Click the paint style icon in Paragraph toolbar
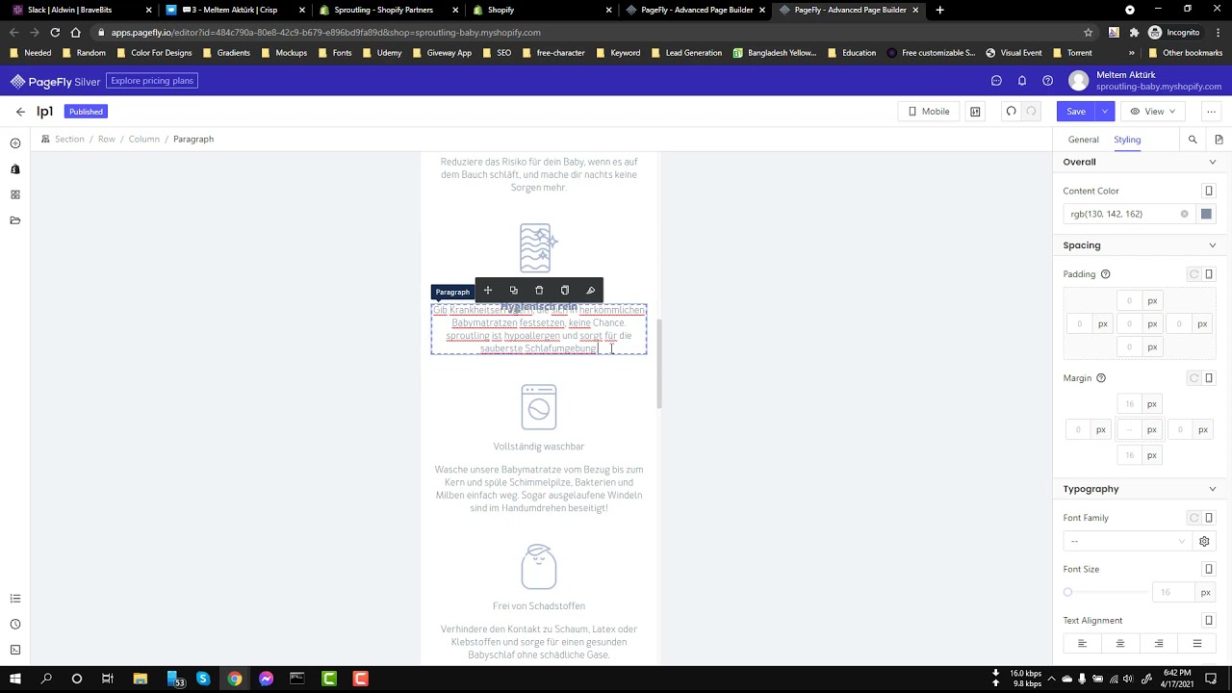The width and height of the screenshot is (1232, 693). (590, 291)
